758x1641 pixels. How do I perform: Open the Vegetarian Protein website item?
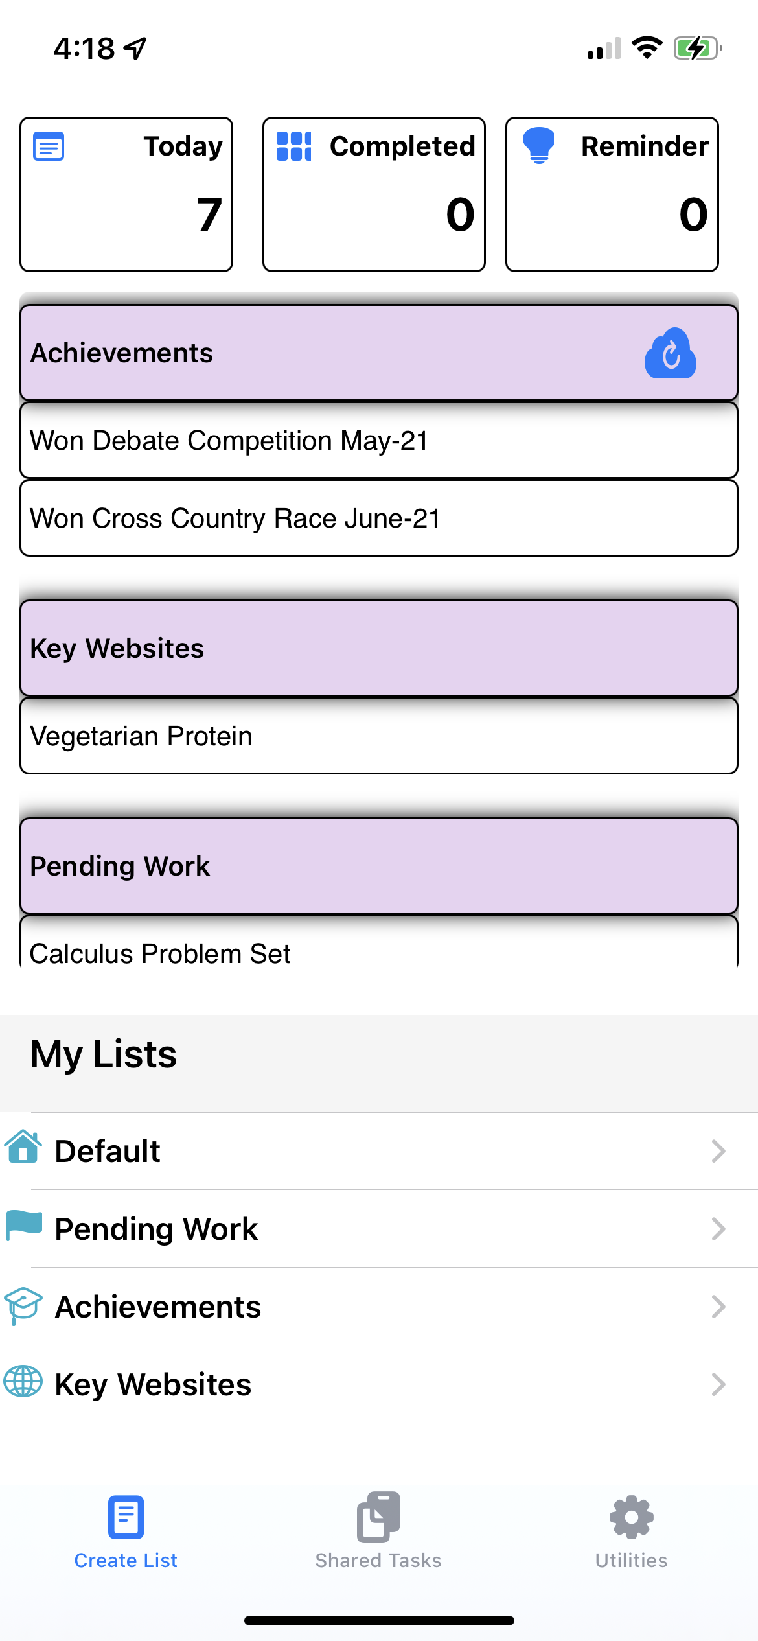point(379,736)
